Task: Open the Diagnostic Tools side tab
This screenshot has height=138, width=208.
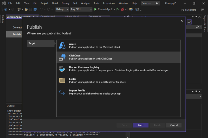Action: pos(205,23)
